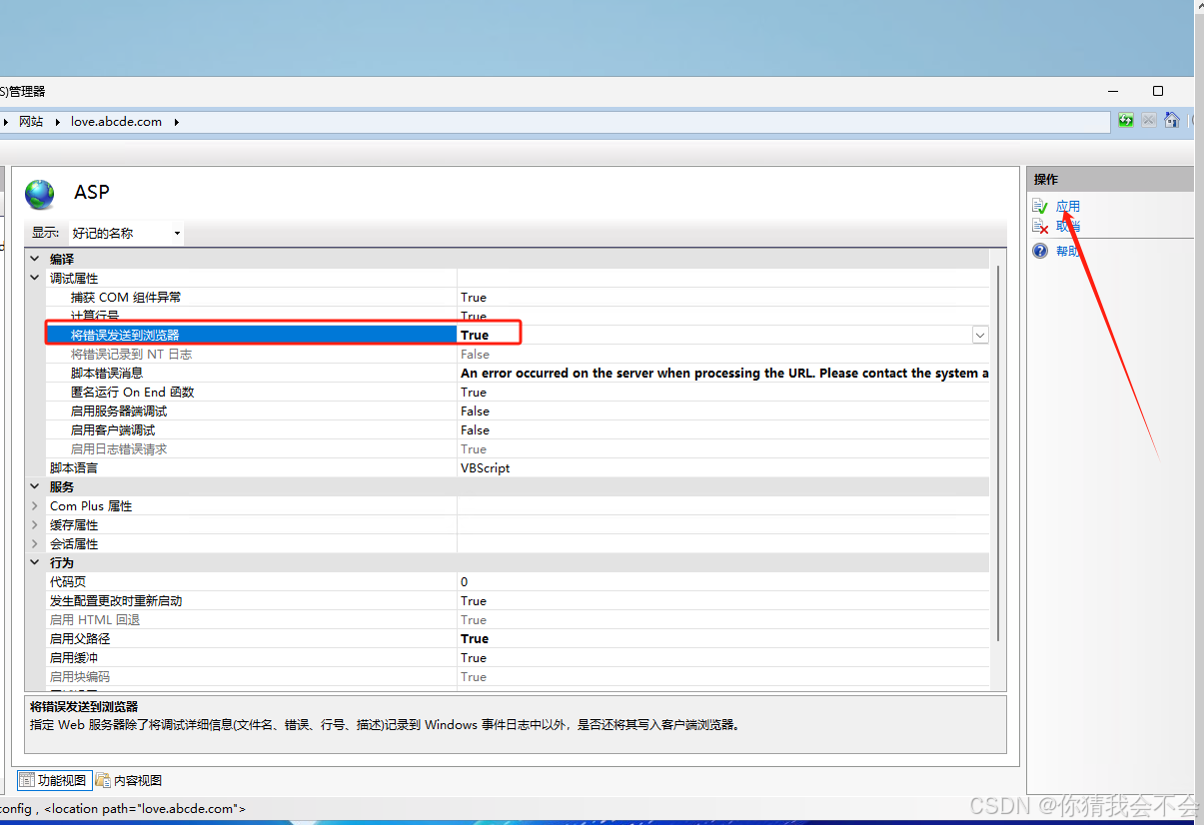Maximize the IIS Manager window
This screenshot has height=825, width=1204.
(x=1158, y=91)
